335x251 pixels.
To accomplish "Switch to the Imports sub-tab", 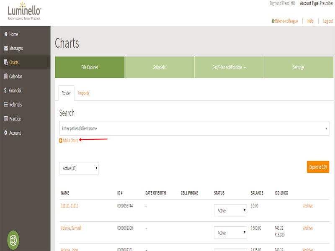I will click(83, 93).
